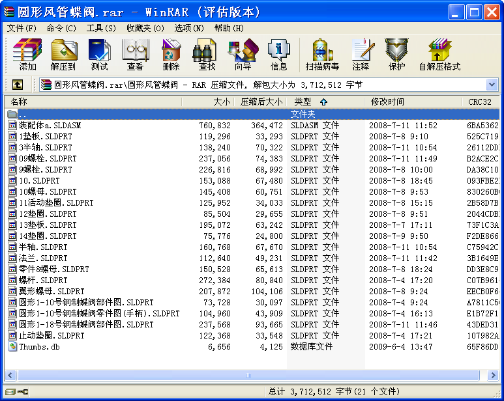Run archive test with 测试 icon
The width and height of the screenshot is (504, 401).
(99, 54)
